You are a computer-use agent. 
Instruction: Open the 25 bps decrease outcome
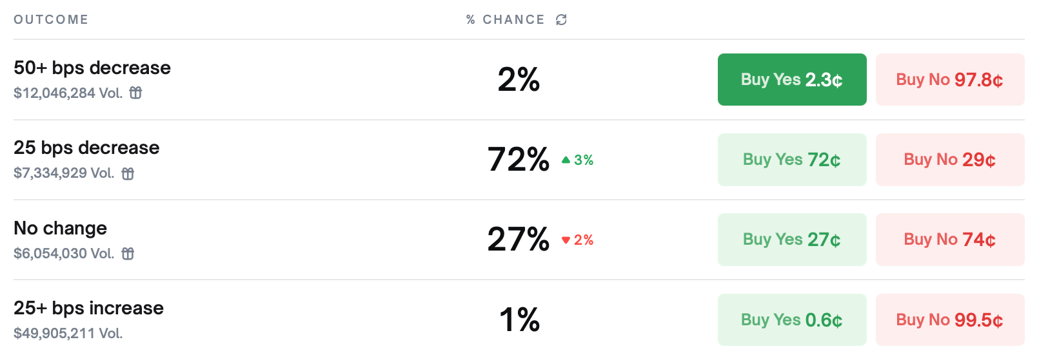click(x=86, y=148)
